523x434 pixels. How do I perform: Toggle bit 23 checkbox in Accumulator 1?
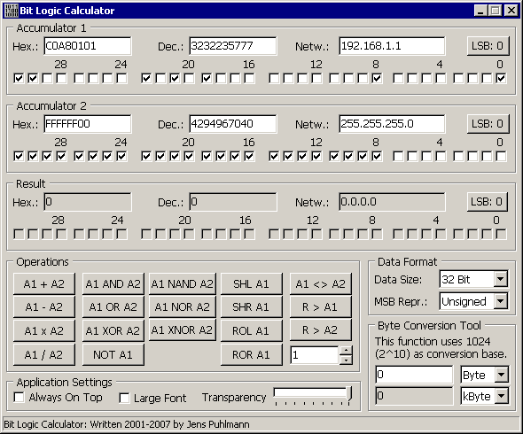(146, 78)
